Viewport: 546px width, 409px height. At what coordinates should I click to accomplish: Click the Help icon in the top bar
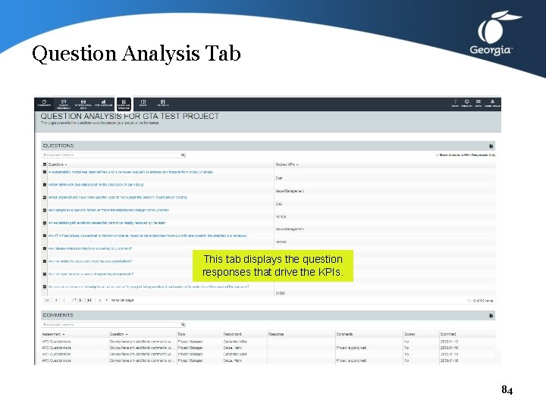pyautogui.click(x=455, y=103)
